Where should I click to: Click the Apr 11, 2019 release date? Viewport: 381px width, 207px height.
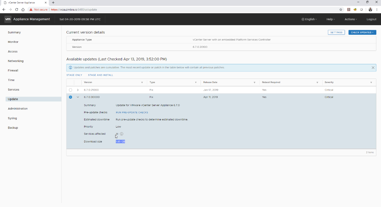click(x=211, y=97)
